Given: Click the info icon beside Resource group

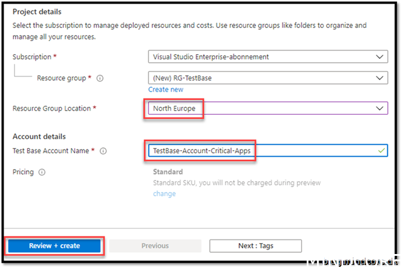Looking at the screenshot, I should click(100, 78).
